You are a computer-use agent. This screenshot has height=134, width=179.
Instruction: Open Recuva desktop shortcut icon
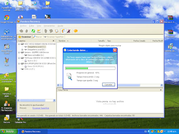(7, 119)
